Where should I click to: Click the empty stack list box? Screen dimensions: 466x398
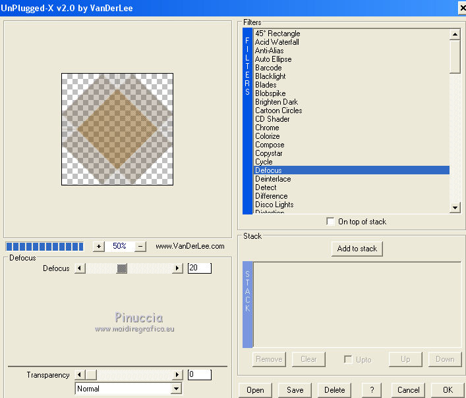coord(357,305)
